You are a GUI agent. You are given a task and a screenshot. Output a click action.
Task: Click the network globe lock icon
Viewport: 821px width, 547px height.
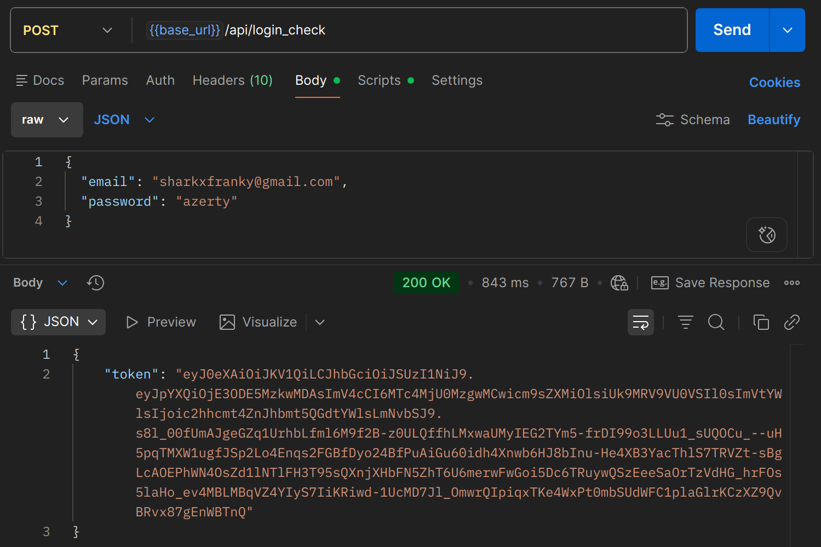coord(619,283)
